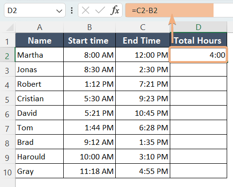Select the Cristian cell

coord(39,98)
